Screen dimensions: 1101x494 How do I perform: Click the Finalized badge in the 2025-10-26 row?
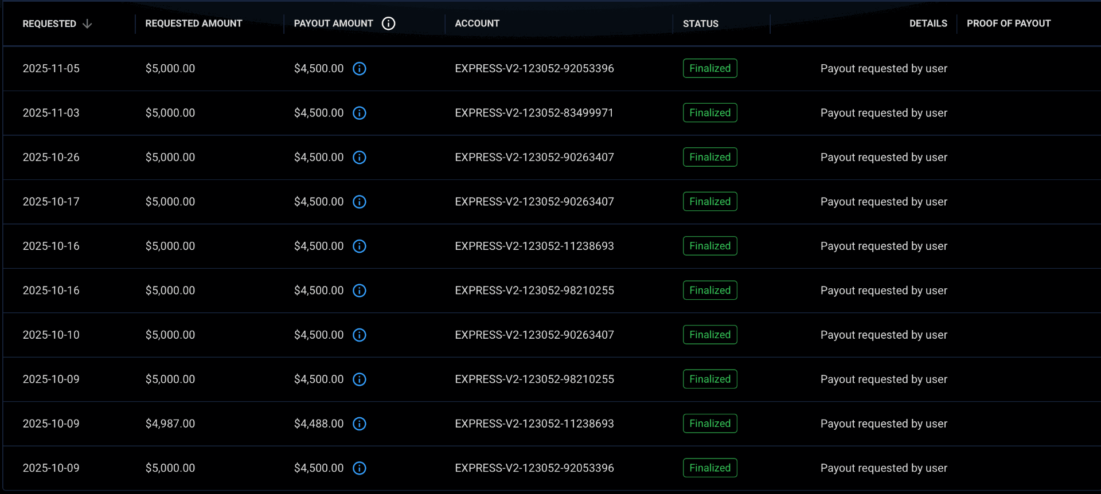coord(710,157)
